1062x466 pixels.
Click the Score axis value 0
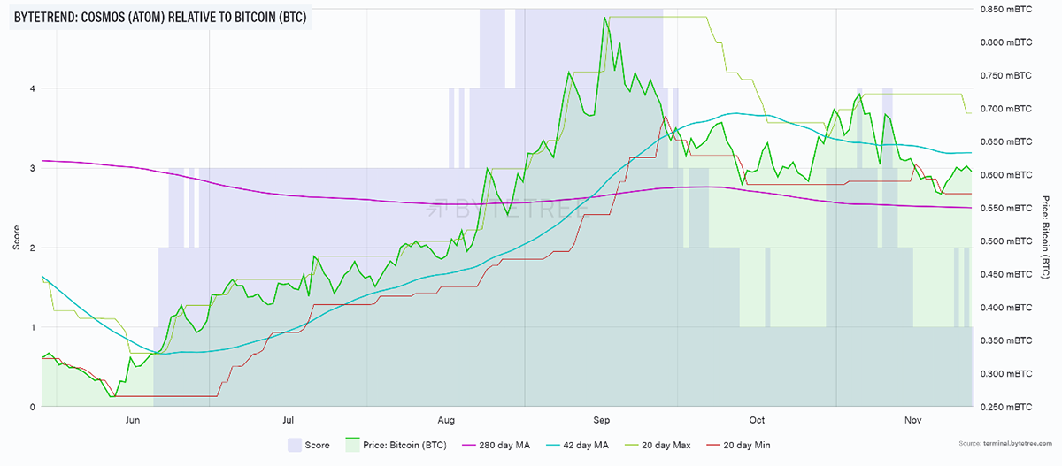(x=33, y=407)
